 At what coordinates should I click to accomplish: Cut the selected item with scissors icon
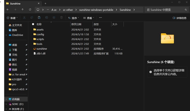24,18
